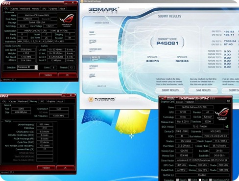The height and width of the screenshot is (181, 239).
Task: Open About tab in bottom CPU-Z window
Action: click(x=60, y=101)
